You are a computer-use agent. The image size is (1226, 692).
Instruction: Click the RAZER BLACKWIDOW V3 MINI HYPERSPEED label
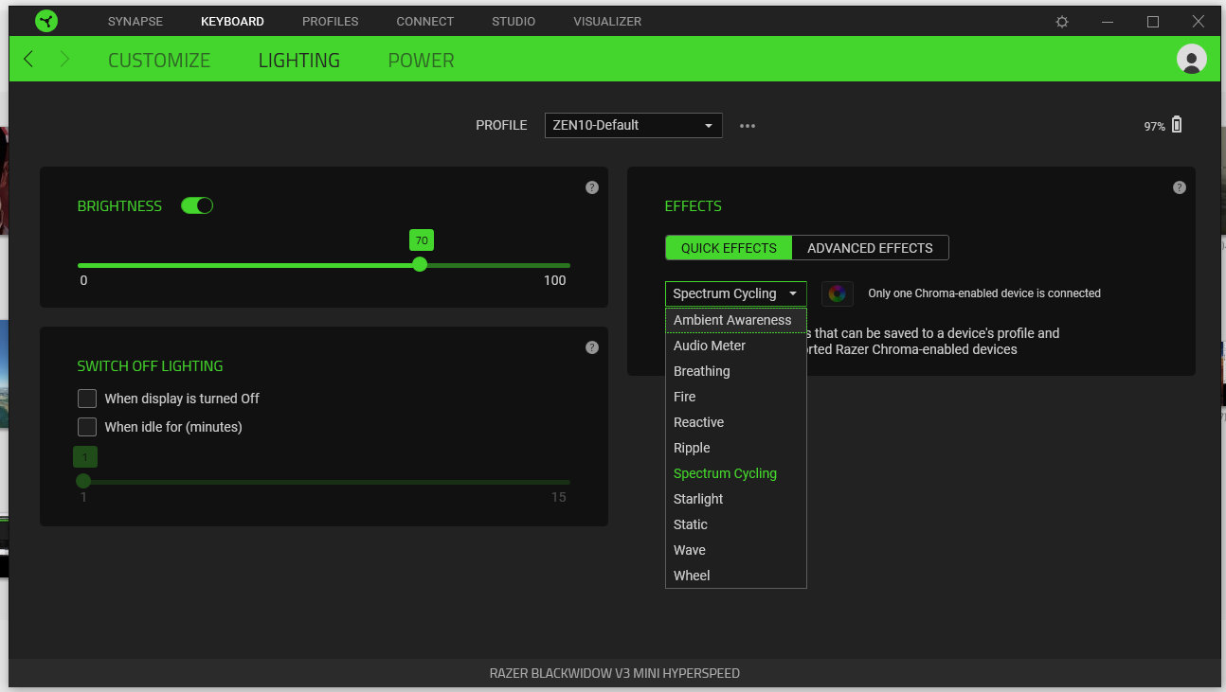point(614,673)
